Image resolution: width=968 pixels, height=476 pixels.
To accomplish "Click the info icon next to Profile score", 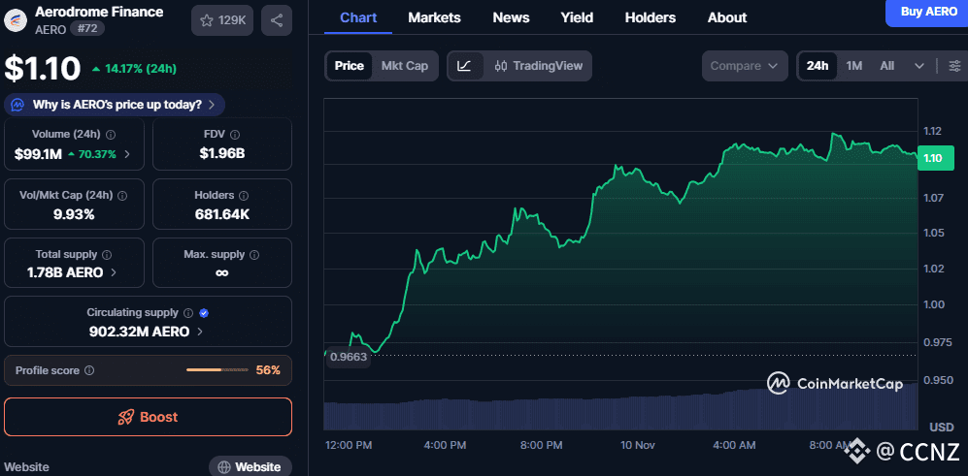I will click(x=89, y=370).
